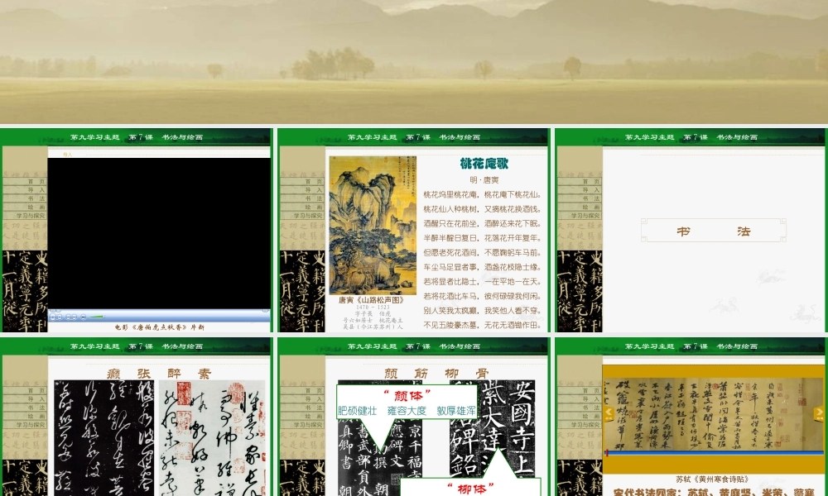Open the 桃花庵歌 poem slide

(414, 231)
